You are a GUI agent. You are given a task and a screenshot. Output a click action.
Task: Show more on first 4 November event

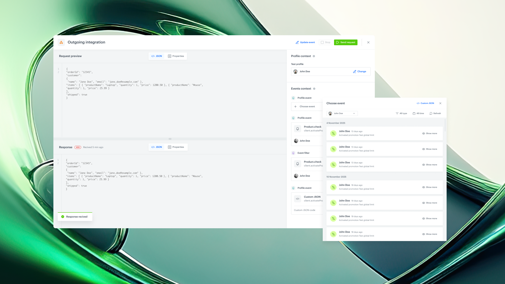430,133
